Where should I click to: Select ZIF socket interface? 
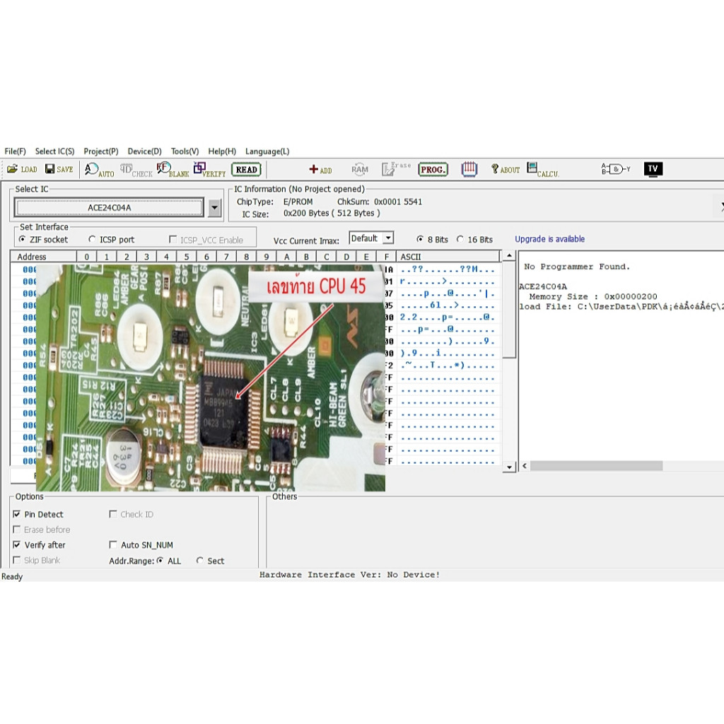[22, 239]
